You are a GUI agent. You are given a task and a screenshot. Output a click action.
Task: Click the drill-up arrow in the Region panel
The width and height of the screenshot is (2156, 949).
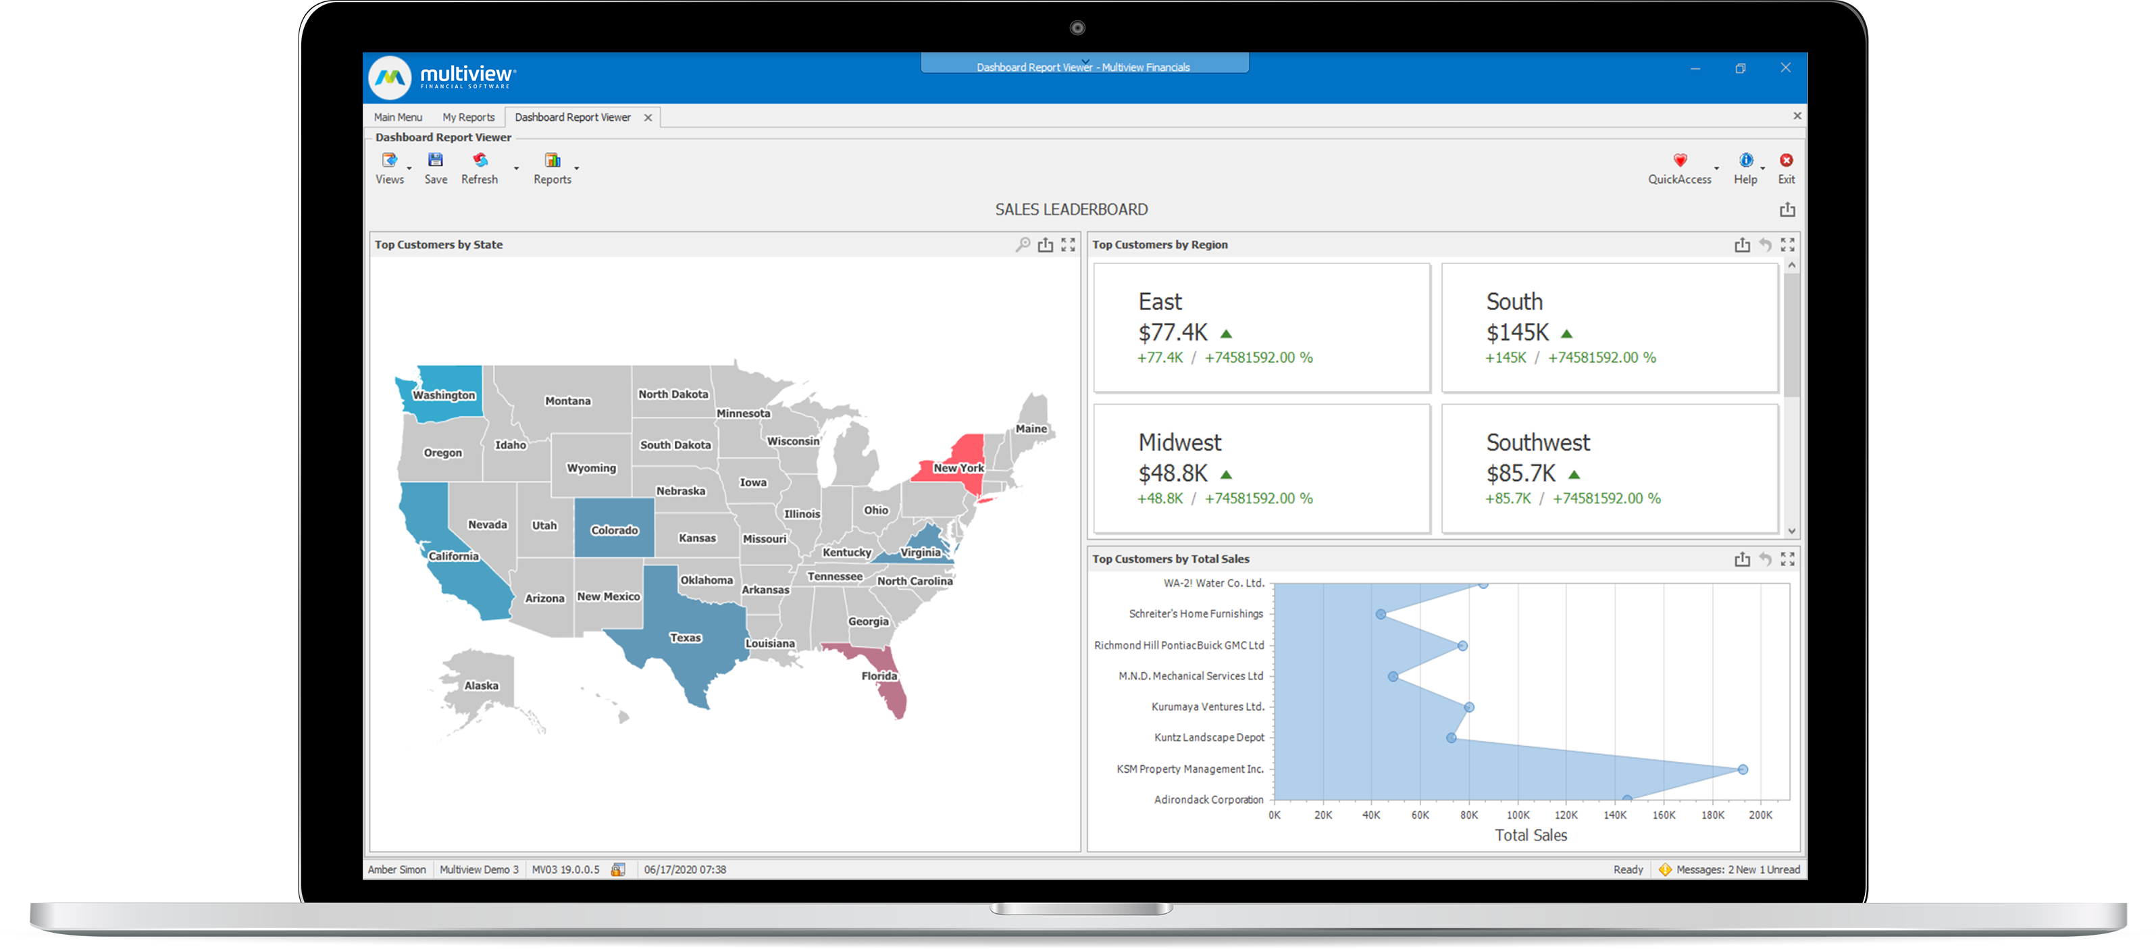tap(1765, 245)
